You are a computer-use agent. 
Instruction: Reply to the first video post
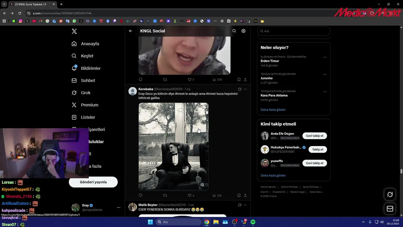(140, 79)
